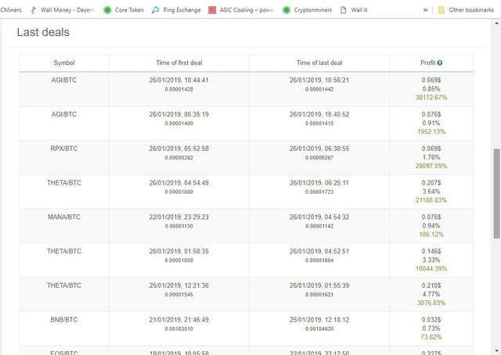Image resolution: width=501 pixels, height=355 pixels.
Task: Click first deal time 22/01/2019, 23:29:23
Action: (179, 217)
